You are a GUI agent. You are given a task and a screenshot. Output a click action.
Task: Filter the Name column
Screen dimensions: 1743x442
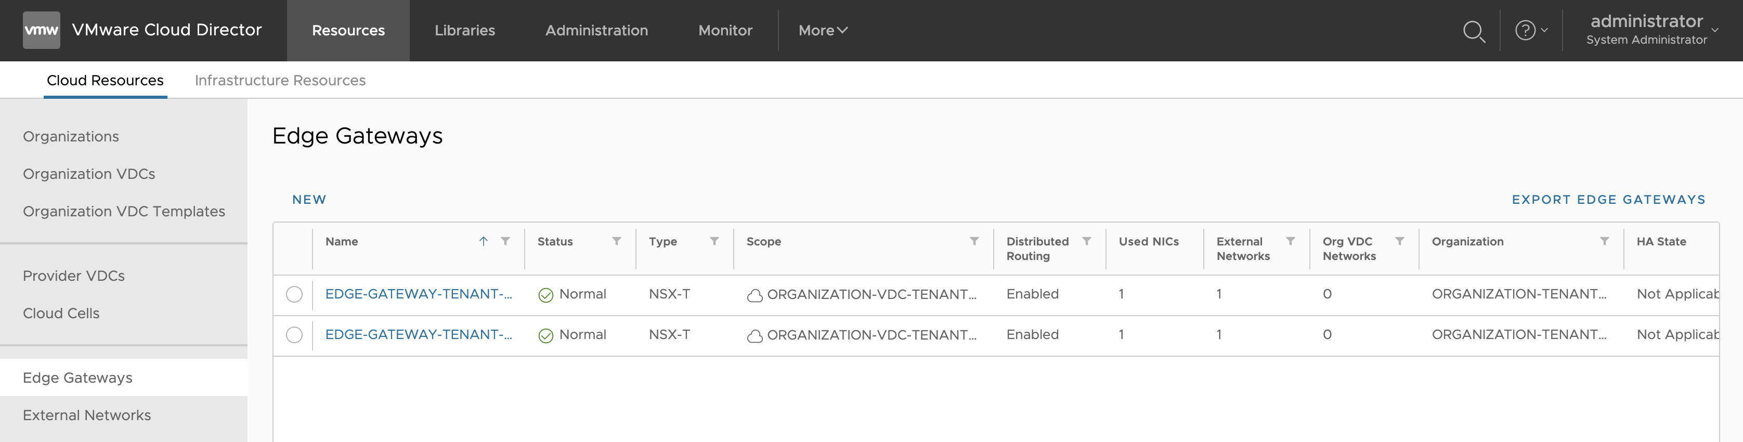click(505, 242)
